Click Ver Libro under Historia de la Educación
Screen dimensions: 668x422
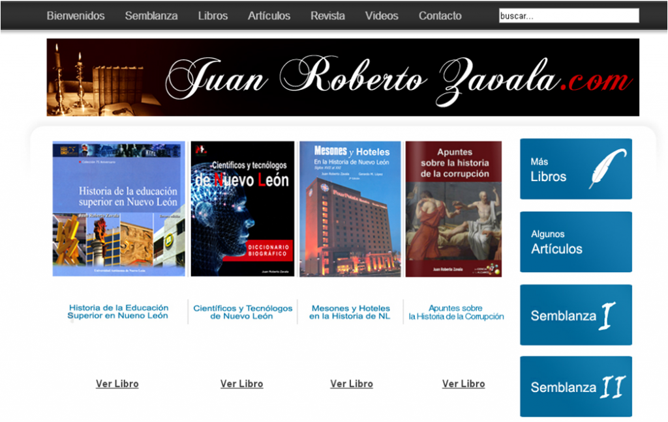[x=117, y=384]
